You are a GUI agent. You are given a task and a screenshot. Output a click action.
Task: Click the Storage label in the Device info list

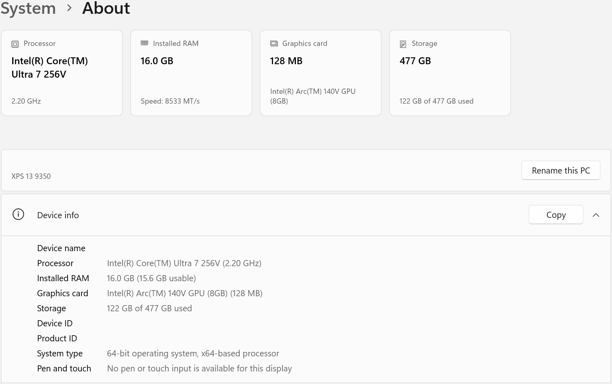tap(51, 308)
